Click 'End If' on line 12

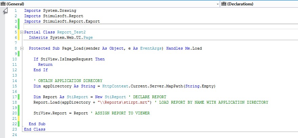point(41,70)
